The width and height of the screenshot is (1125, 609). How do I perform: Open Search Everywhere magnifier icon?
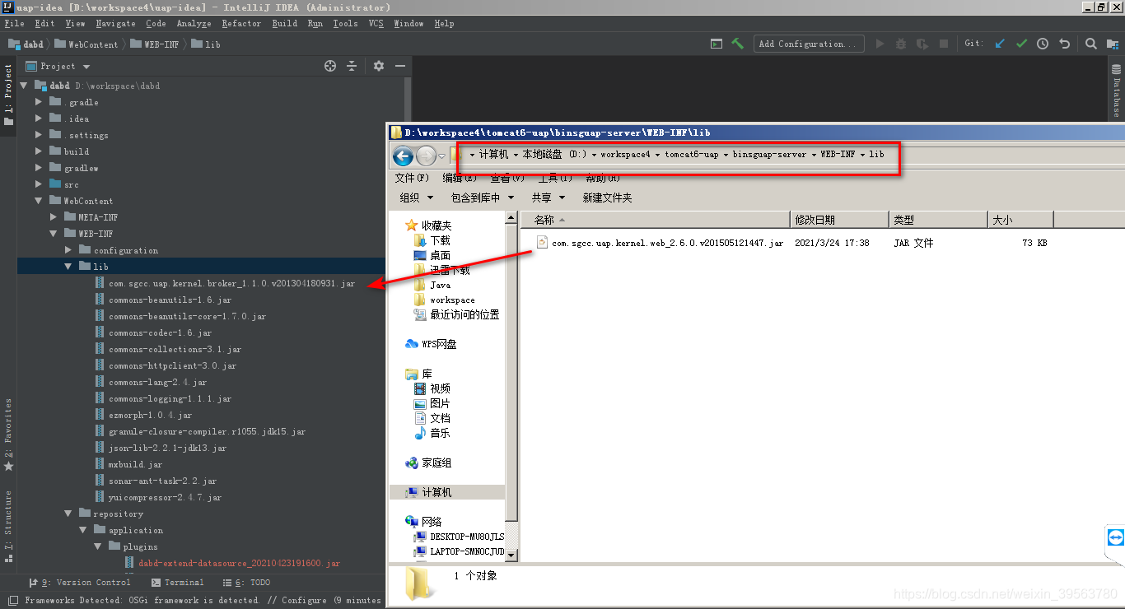pos(1090,44)
